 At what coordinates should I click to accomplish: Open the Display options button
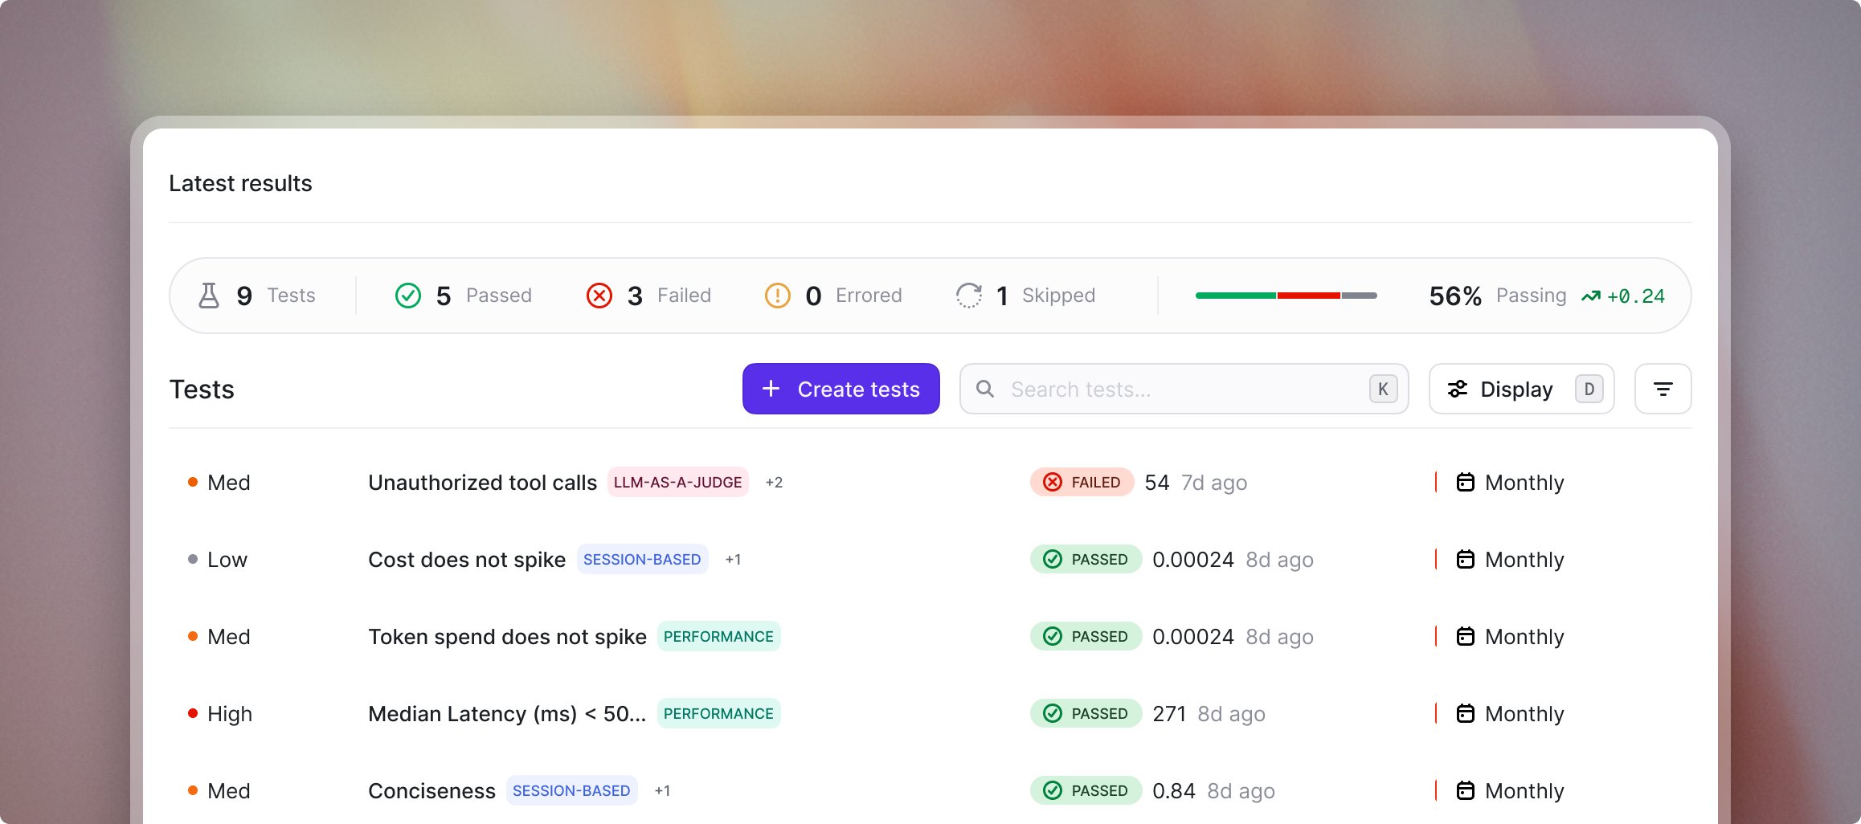pos(1522,389)
